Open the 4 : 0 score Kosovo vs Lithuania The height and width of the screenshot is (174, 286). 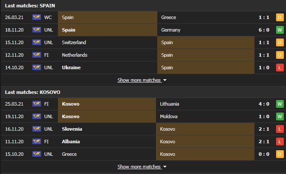(x=264, y=104)
